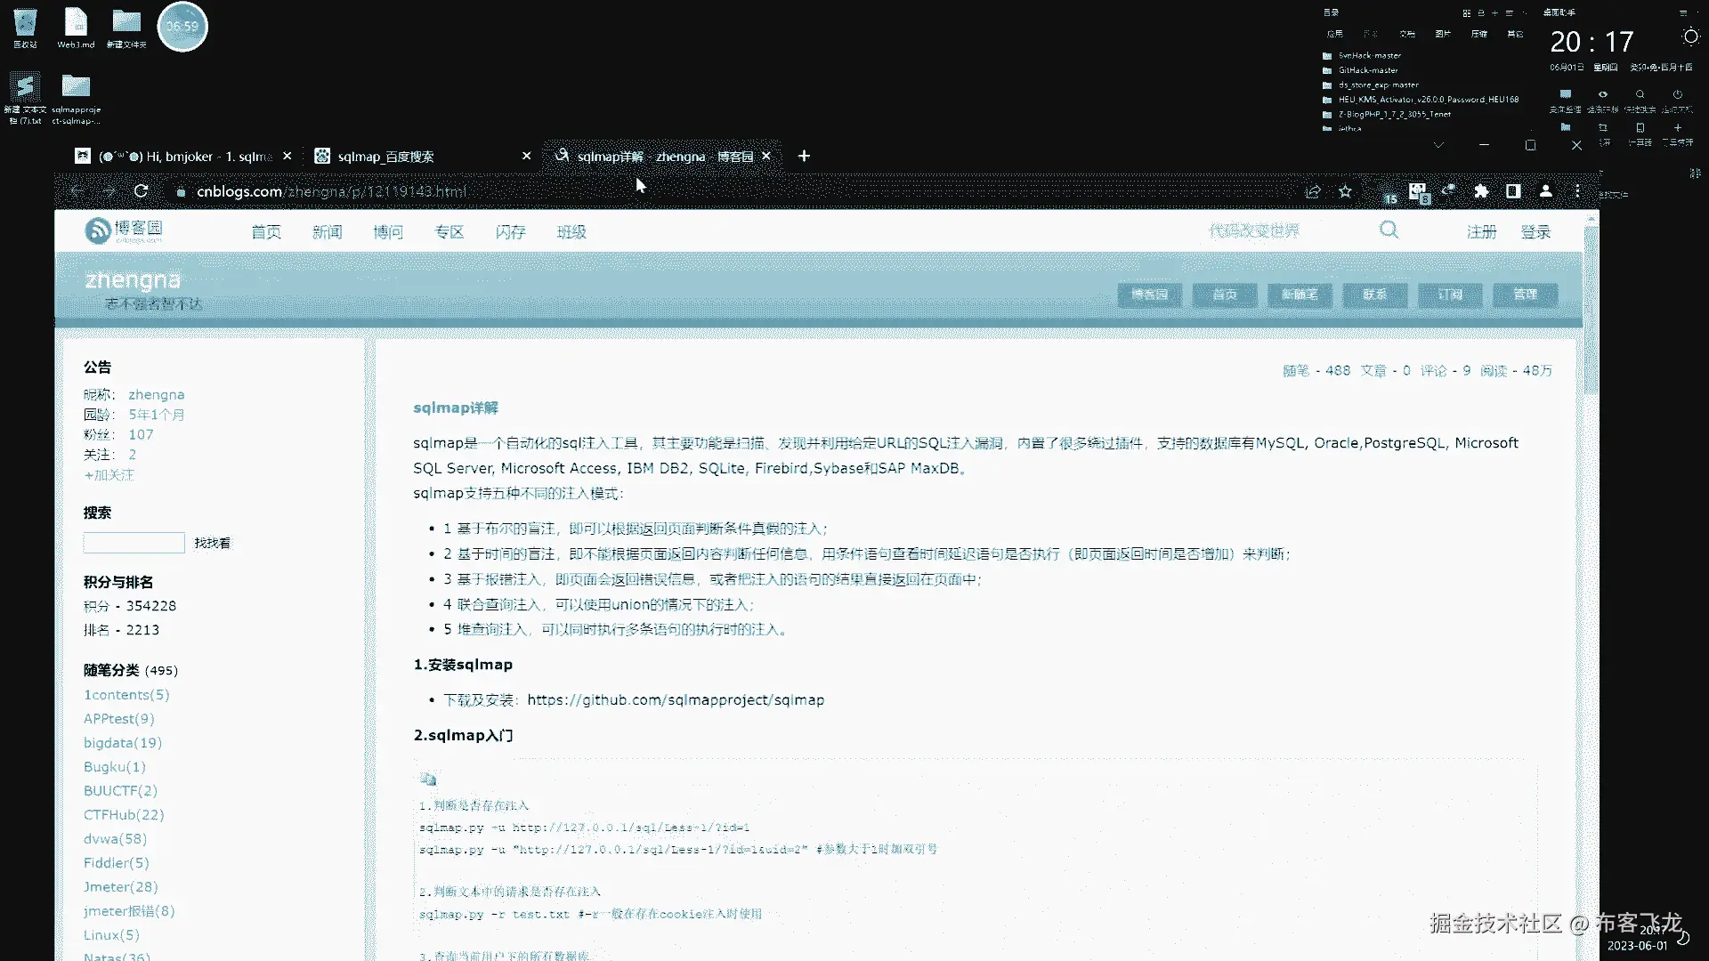This screenshot has width=1709, height=961.
Task: Click the 找找看 search button
Action: tap(212, 543)
